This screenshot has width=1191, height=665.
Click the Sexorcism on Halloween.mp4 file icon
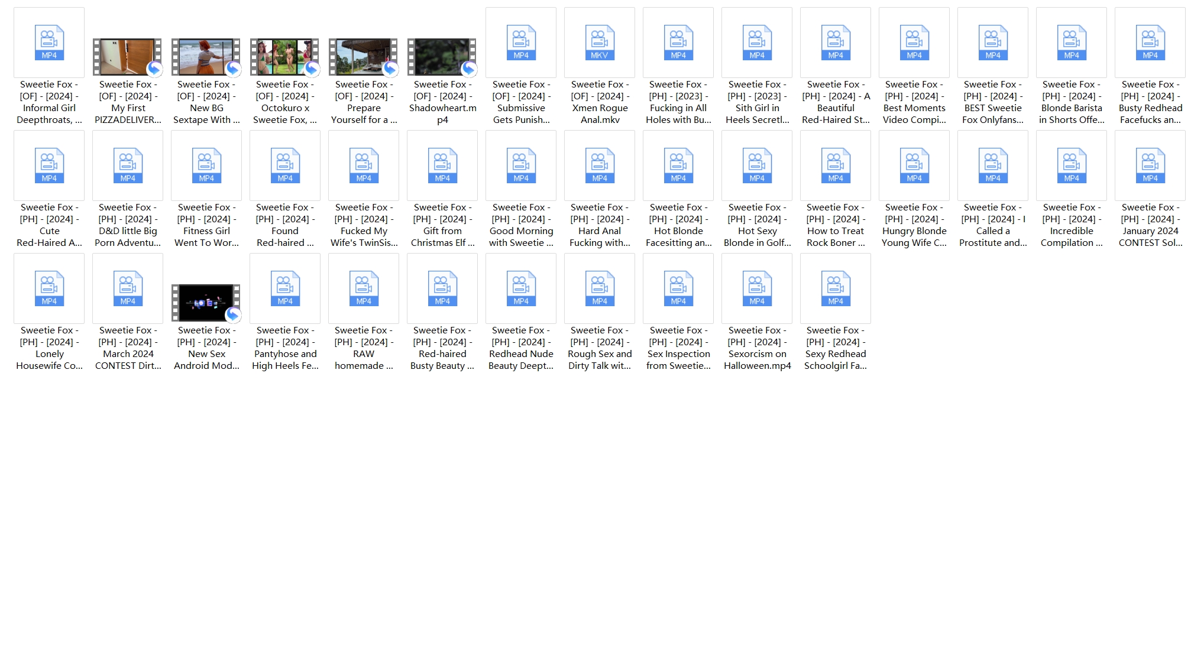[x=757, y=288]
